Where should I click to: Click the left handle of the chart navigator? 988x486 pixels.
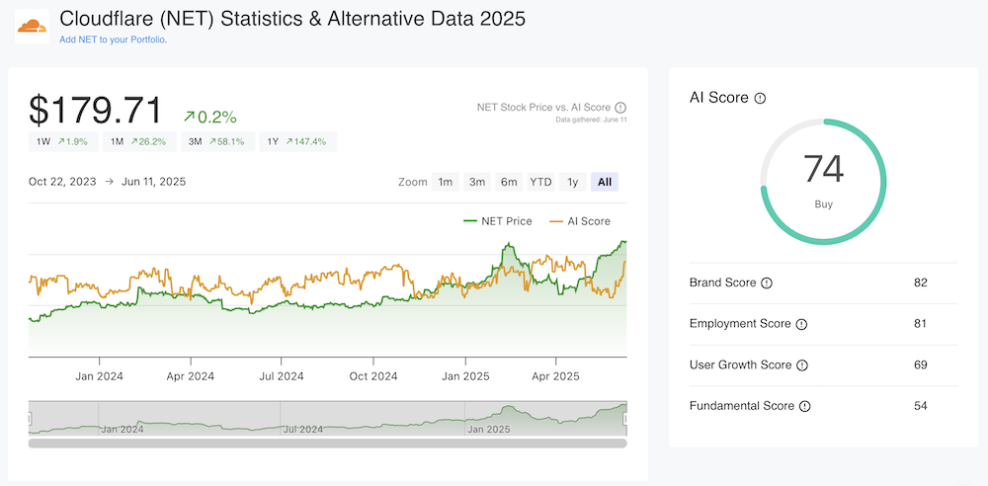pos(29,419)
